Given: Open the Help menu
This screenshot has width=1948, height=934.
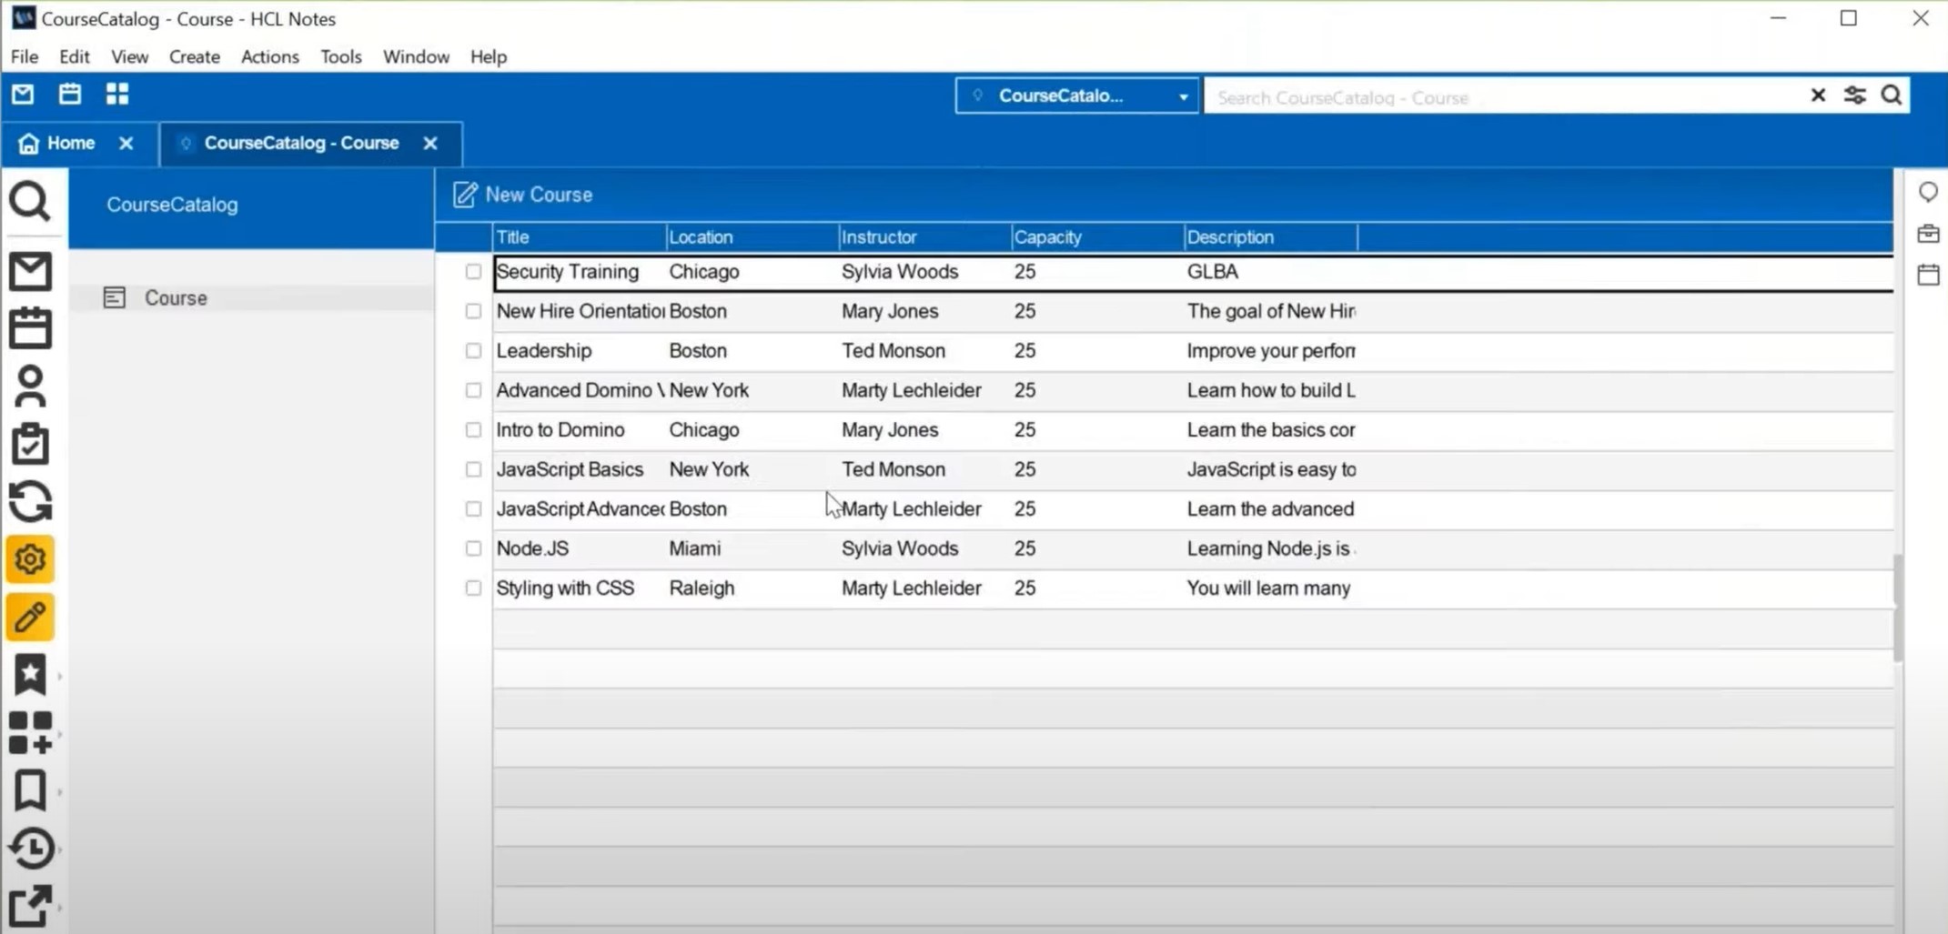Looking at the screenshot, I should pyautogui.click(x=489, y=56).
